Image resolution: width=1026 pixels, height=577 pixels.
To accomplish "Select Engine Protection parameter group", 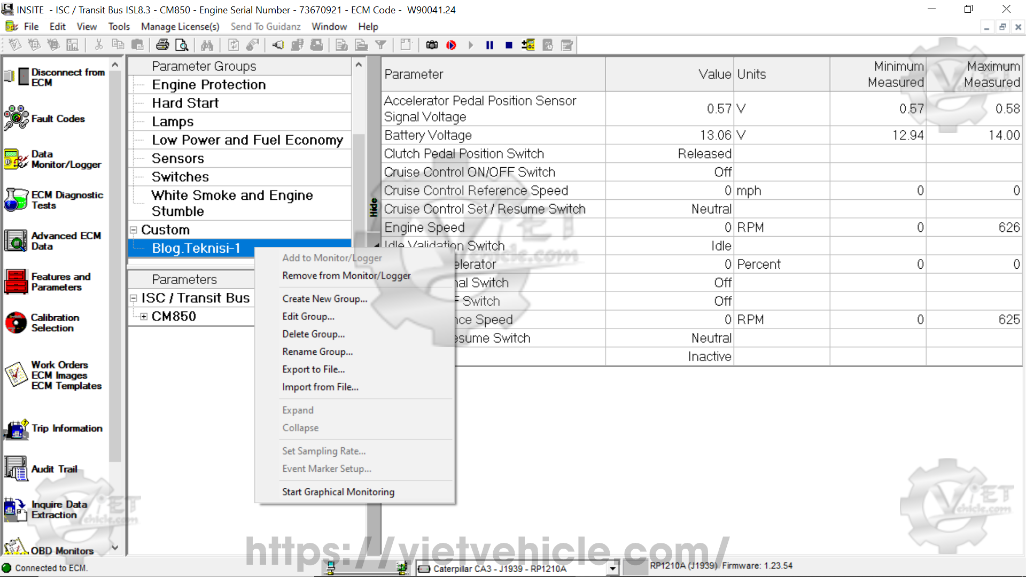I will click(x=208, y=85).
